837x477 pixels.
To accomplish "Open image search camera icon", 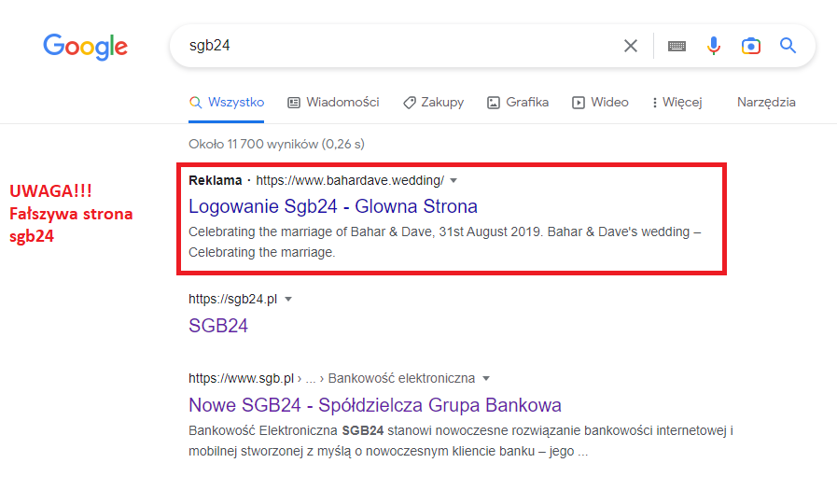I will [750, 46].
